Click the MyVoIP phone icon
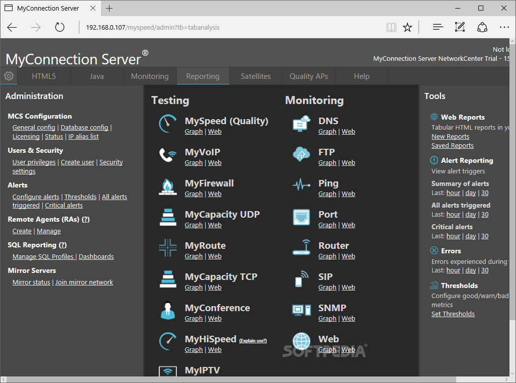Viewport: 516px width, 383px height. coord(168,155)
